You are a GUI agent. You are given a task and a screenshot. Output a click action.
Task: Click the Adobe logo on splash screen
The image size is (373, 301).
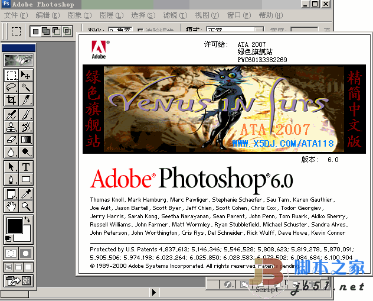[x=99, y=50]
